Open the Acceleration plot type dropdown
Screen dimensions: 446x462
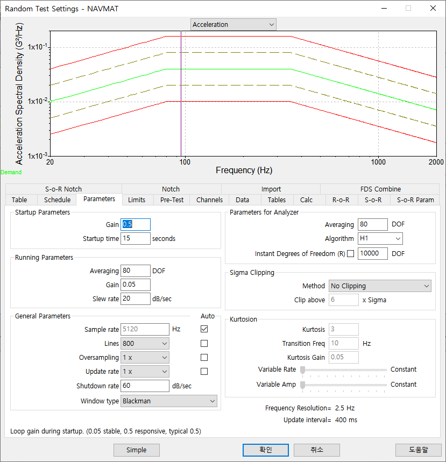click(x=233, y=24)
